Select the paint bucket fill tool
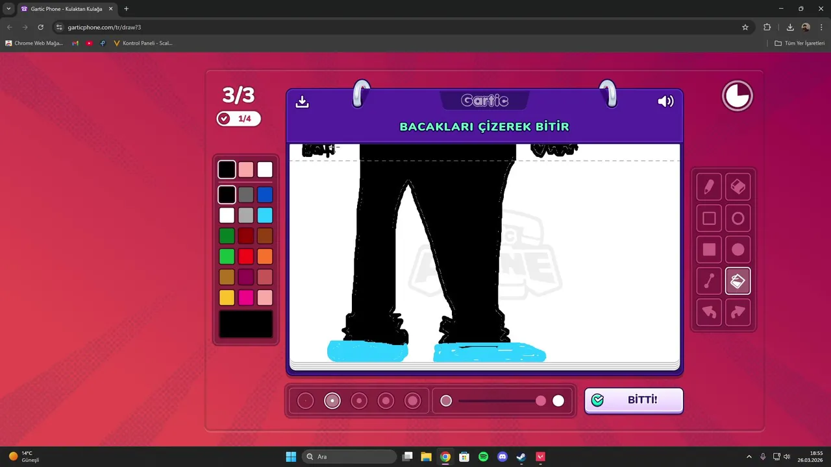 tap(738, 281)
